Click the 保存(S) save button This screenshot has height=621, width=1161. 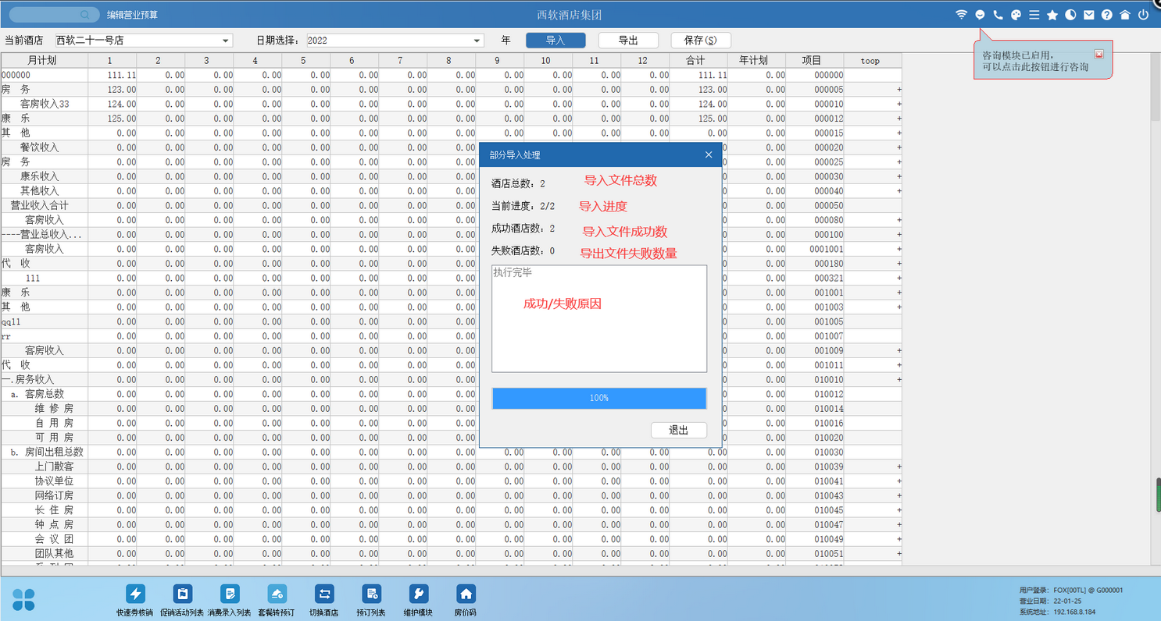tap(700, 41)
